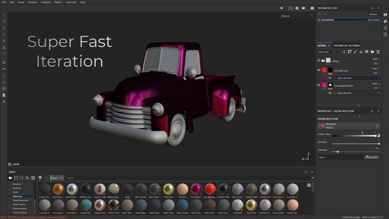Expand the first Color selection effect arrow
The image size is (389, 219).
coord(379,78)
